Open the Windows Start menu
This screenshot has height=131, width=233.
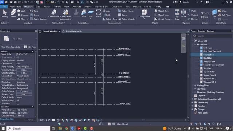[3, 128]
